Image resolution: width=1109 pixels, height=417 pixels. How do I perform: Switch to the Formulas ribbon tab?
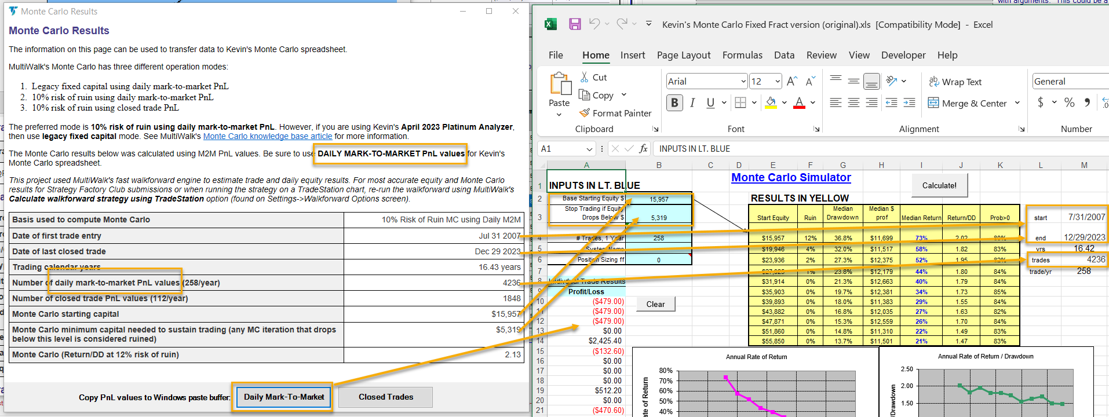[x=742, y=55]
